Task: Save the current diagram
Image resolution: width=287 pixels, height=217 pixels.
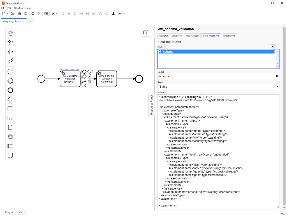Action: point(20,13)
